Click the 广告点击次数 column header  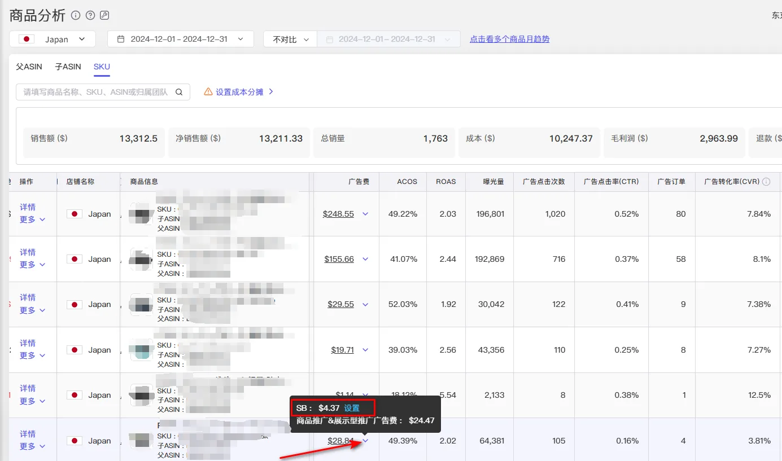544,182
